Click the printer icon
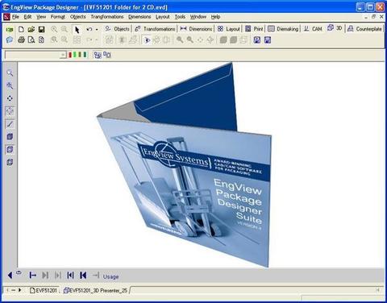The width and height of the screenshot is (387, 303). tap(21, 40)
